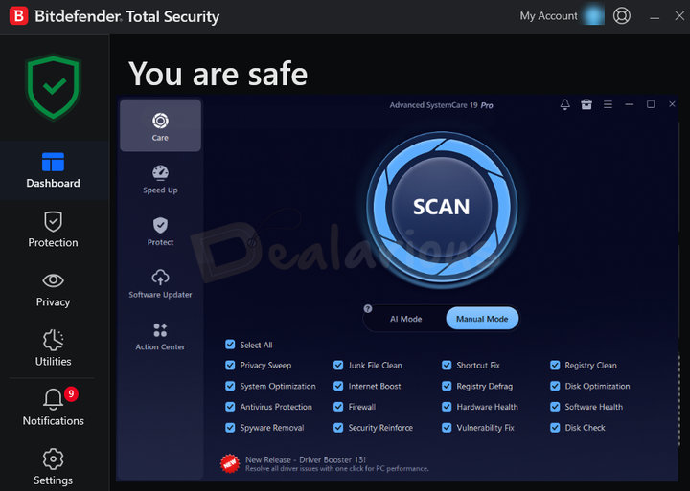
Task: Switch to the Speed Up tab
Action: 160,178
